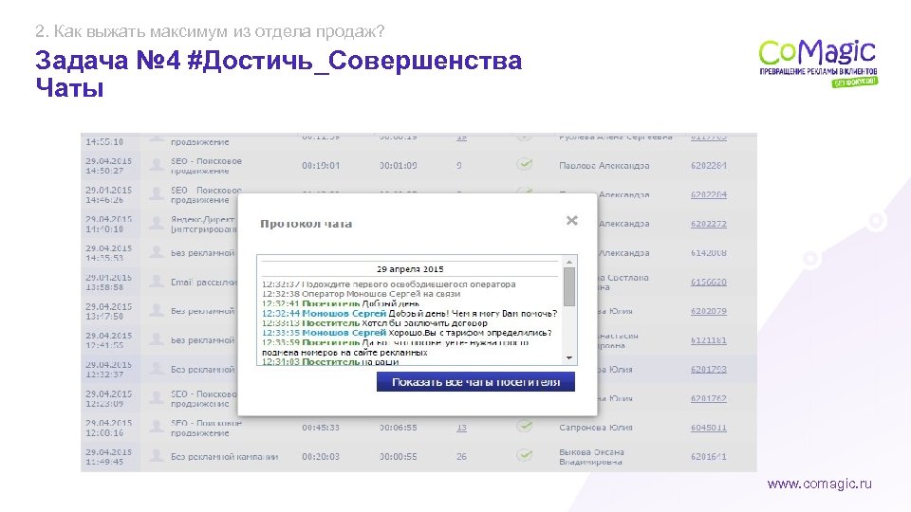Image resolution: width=911 pixels, height=512 pixels.
Task: Open link 6201793
Action: click(708, 369)
